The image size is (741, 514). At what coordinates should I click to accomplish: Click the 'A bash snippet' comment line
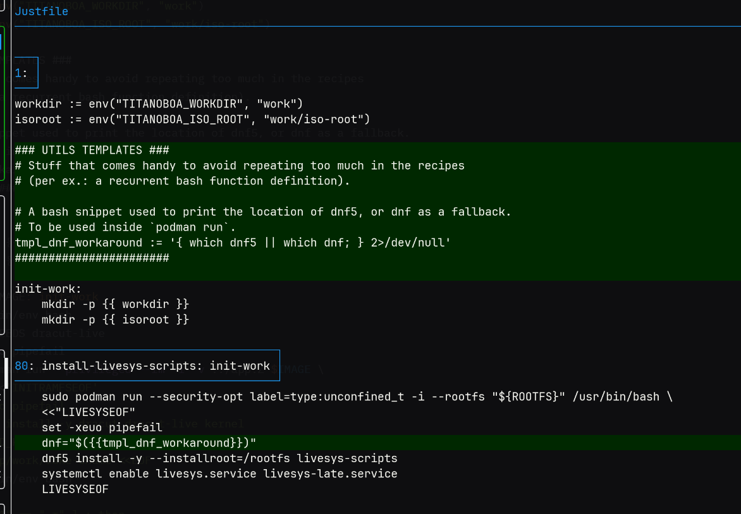click(x=263, y=212)
